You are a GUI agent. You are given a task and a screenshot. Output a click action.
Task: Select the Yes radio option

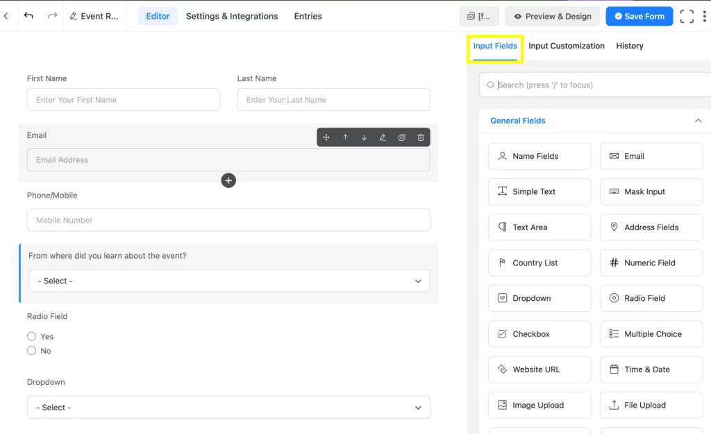click(31, 336)
